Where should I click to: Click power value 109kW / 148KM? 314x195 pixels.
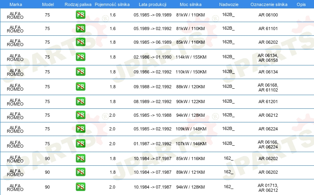coord(191,129)
